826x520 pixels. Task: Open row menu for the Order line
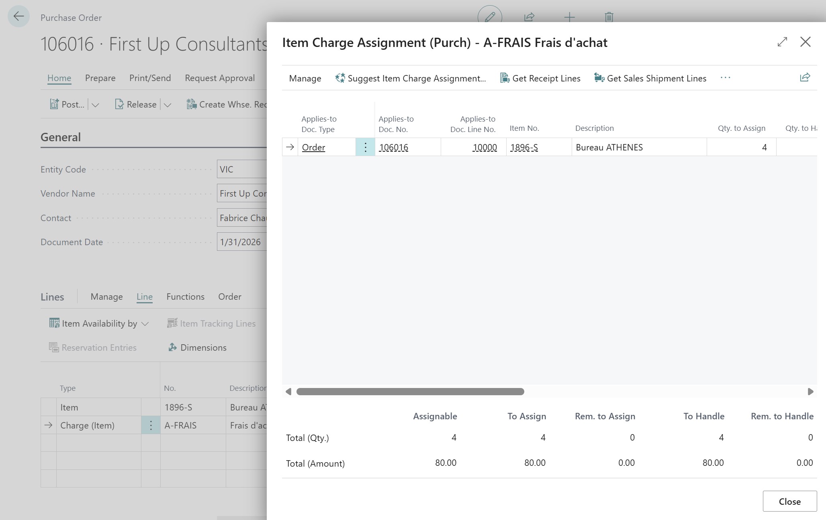click(x=365, y=147)
